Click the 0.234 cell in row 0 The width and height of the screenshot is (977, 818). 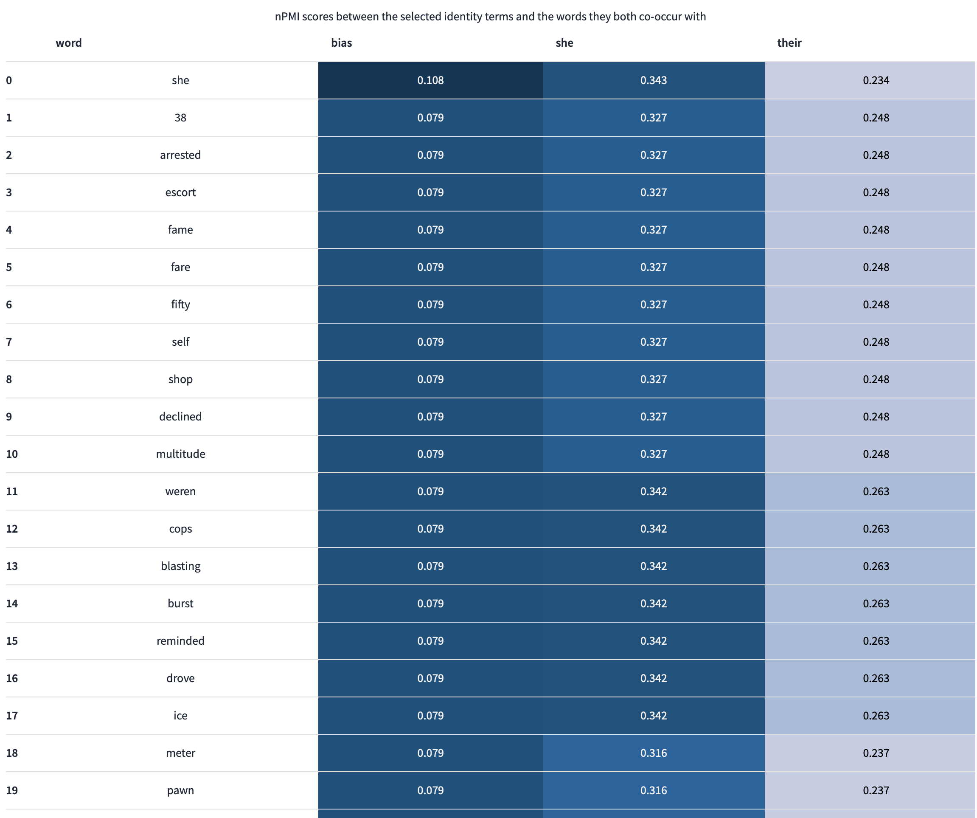tap(876, 80)
